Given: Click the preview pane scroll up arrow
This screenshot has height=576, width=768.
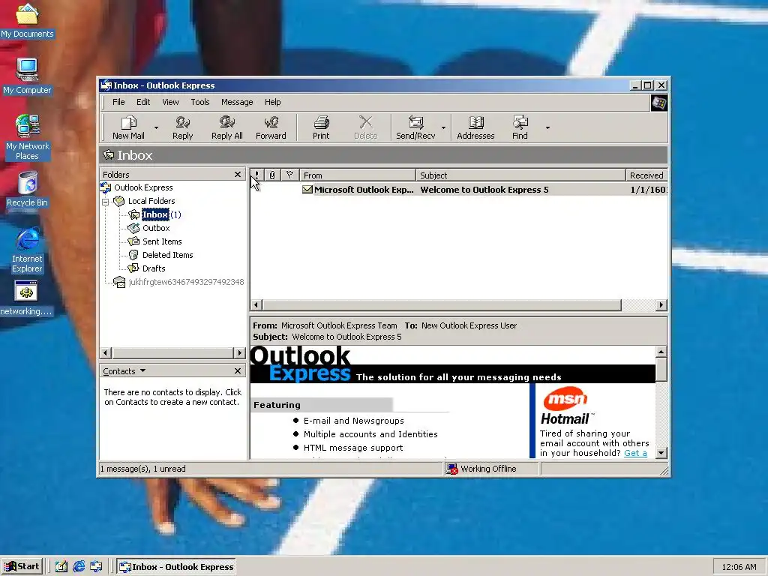Looking at the screenshot, I should pos(661,352).
